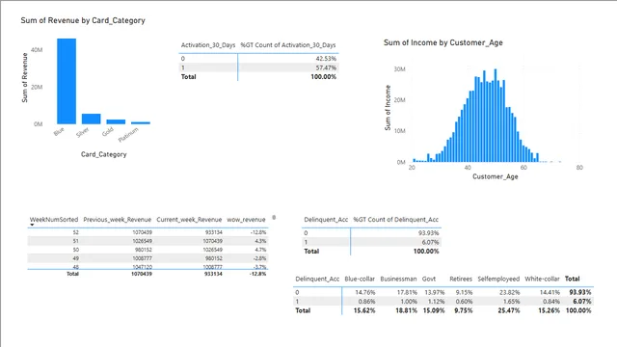Viewport: 617px width, 347px height.
Task: Select the 17.81% Businessman cell
Action: pyautogui.click(x=407, y=292)
